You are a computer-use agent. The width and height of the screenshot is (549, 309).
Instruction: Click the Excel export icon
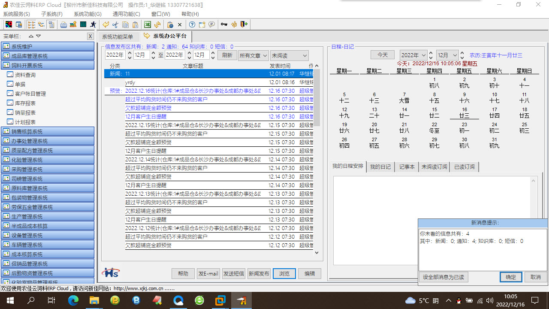147,24
